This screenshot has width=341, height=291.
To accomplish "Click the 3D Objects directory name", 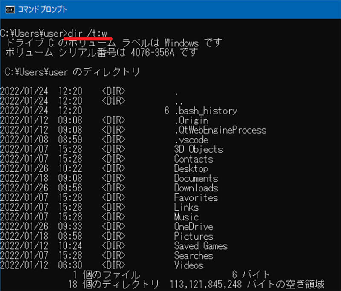I will click(198, 150).
